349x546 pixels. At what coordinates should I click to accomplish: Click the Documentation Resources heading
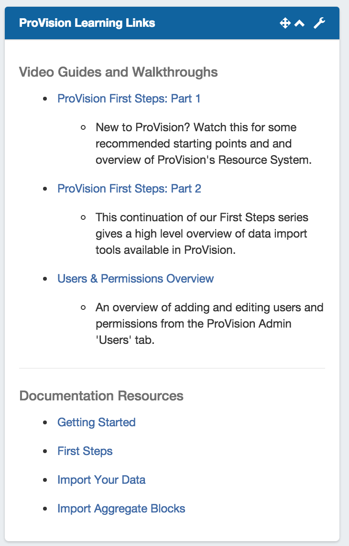[x=101, y=396]
